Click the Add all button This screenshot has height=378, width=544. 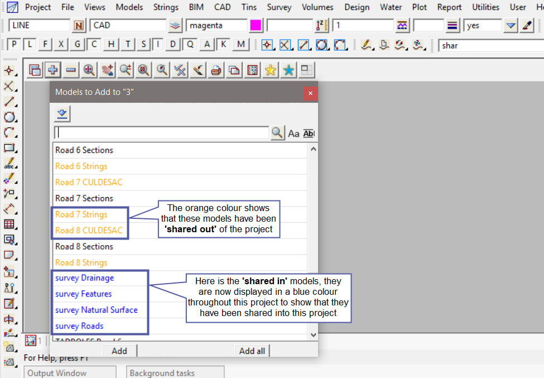[x=252, y=351]
